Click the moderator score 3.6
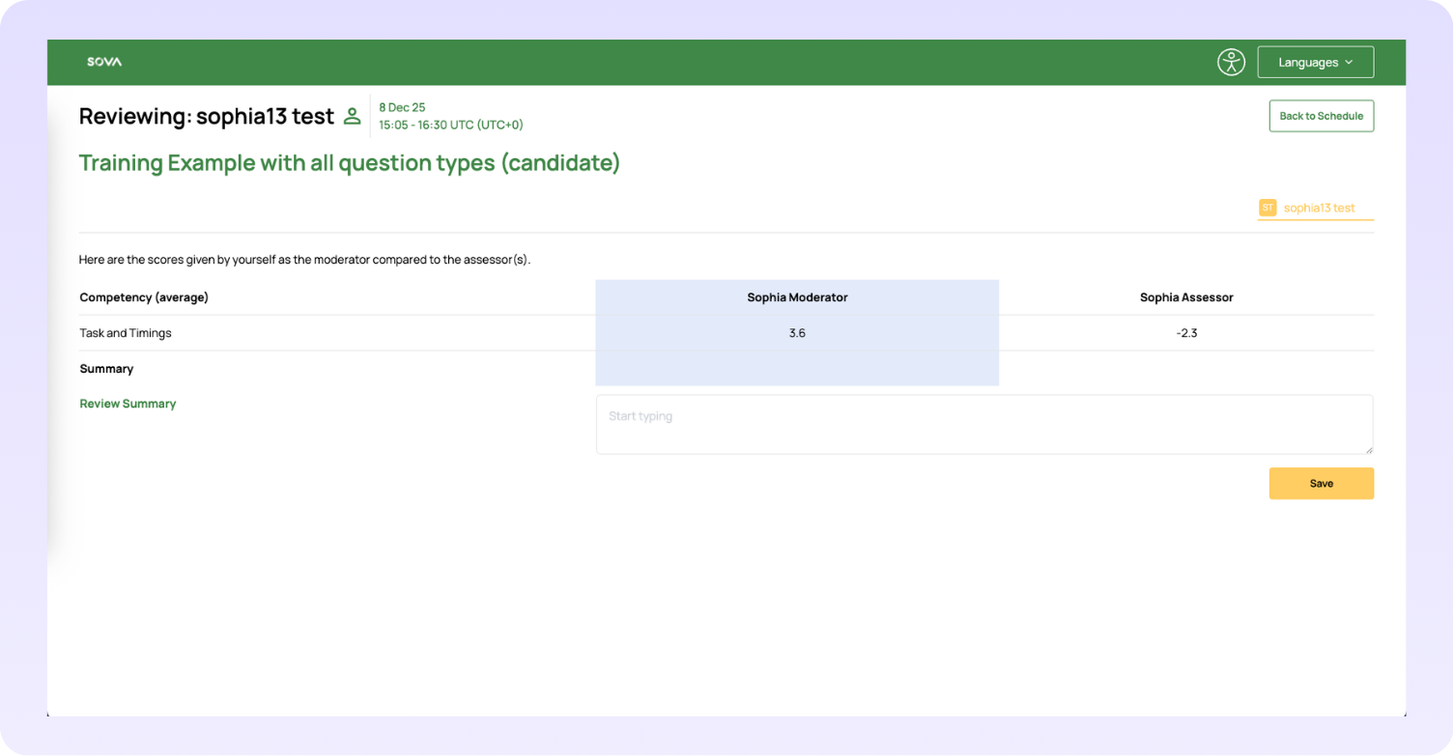The width and height of the screenshot is (1454, 756). (x=797, y=333)
